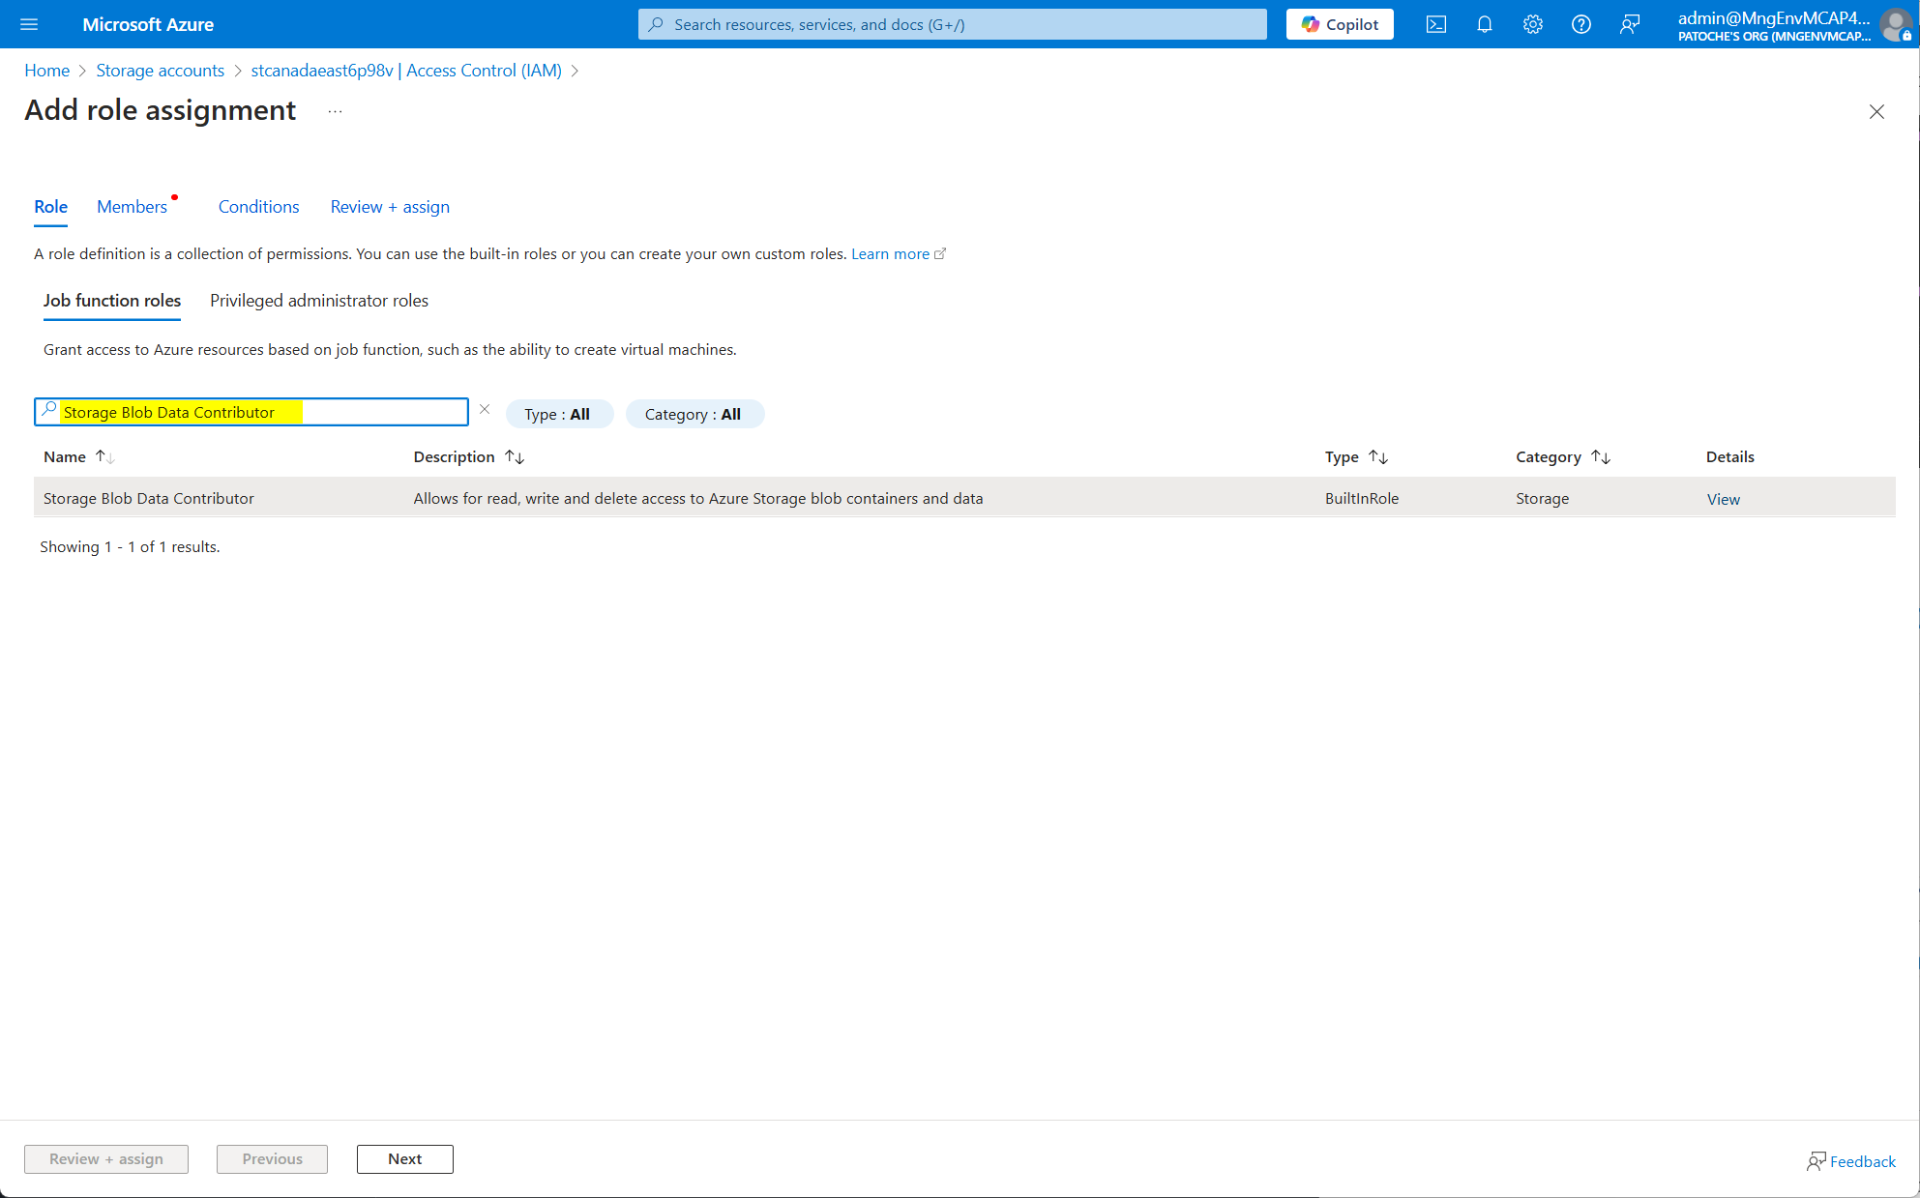Viewport: 1920px width, 1198px height.
Task: Open portal settings gear
Action: pos(1532,24)
